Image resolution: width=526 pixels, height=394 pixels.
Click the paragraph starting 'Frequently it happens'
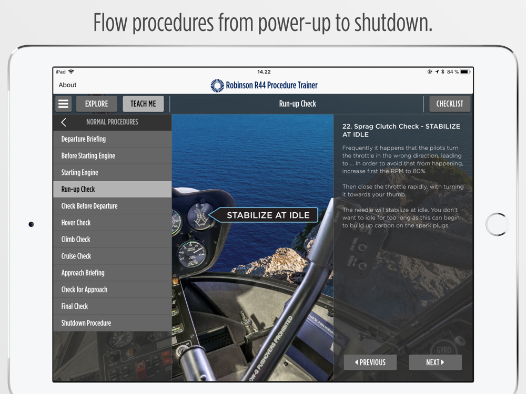click(x=402, y=160)
